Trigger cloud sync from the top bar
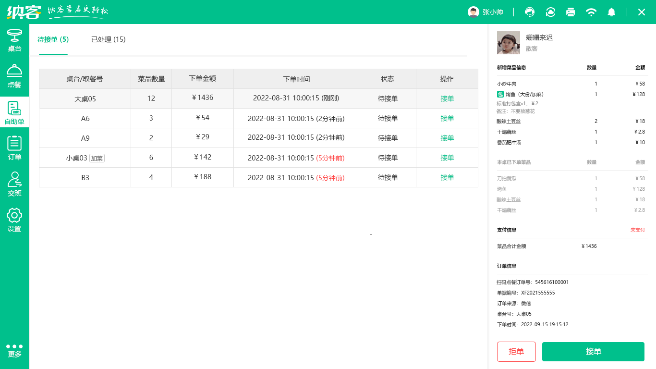Viewport: 656px width, 369px height. coord(550,12)
